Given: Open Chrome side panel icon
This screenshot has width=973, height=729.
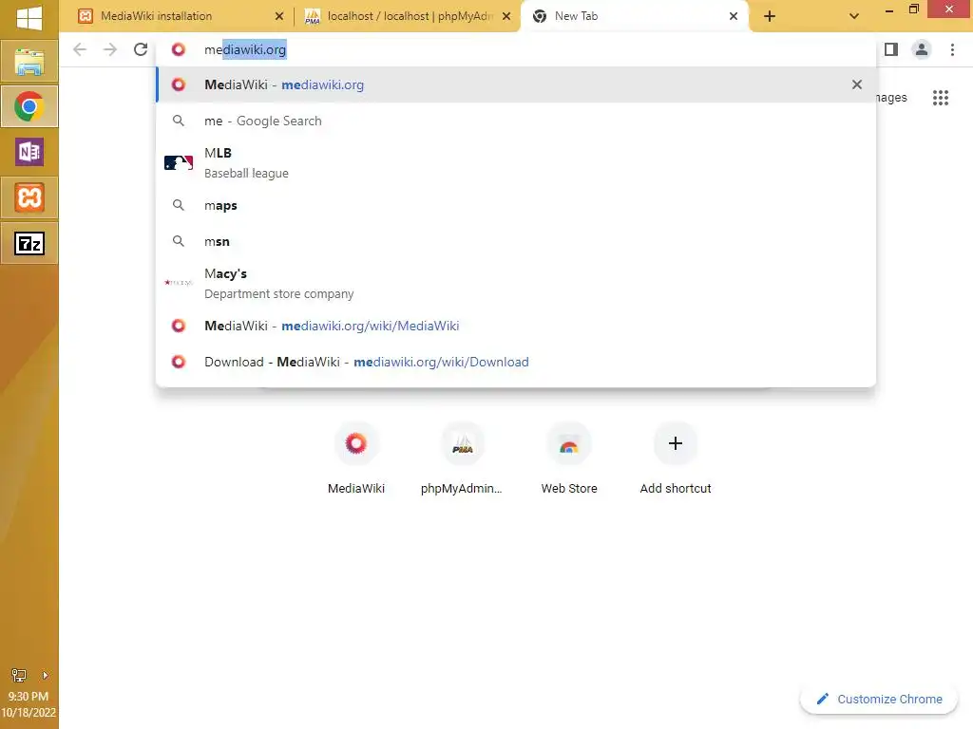Looking at the screenshot, I should [x=891, y=49].
